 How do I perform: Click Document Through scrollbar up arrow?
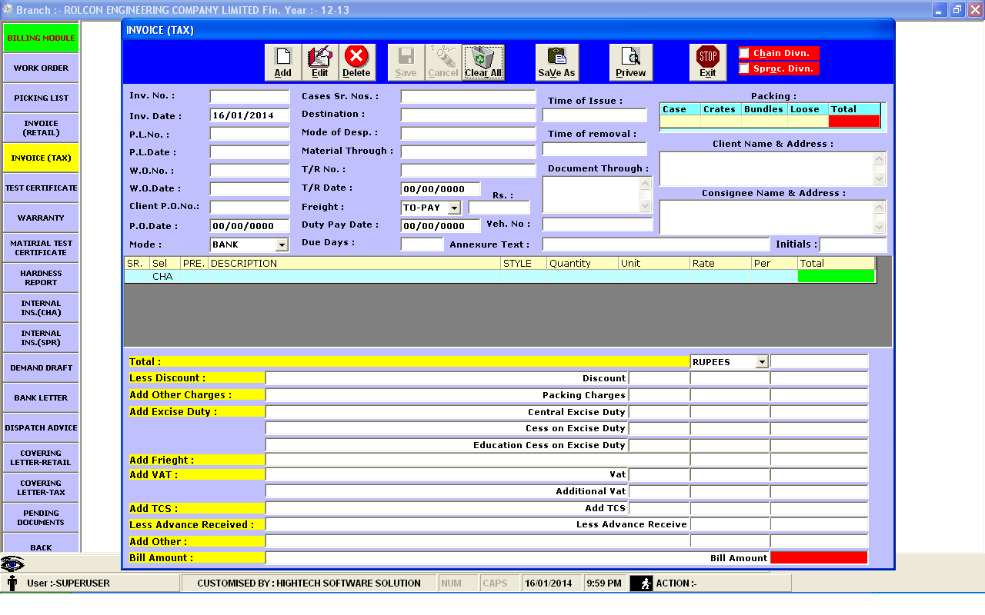click(645, 184)
